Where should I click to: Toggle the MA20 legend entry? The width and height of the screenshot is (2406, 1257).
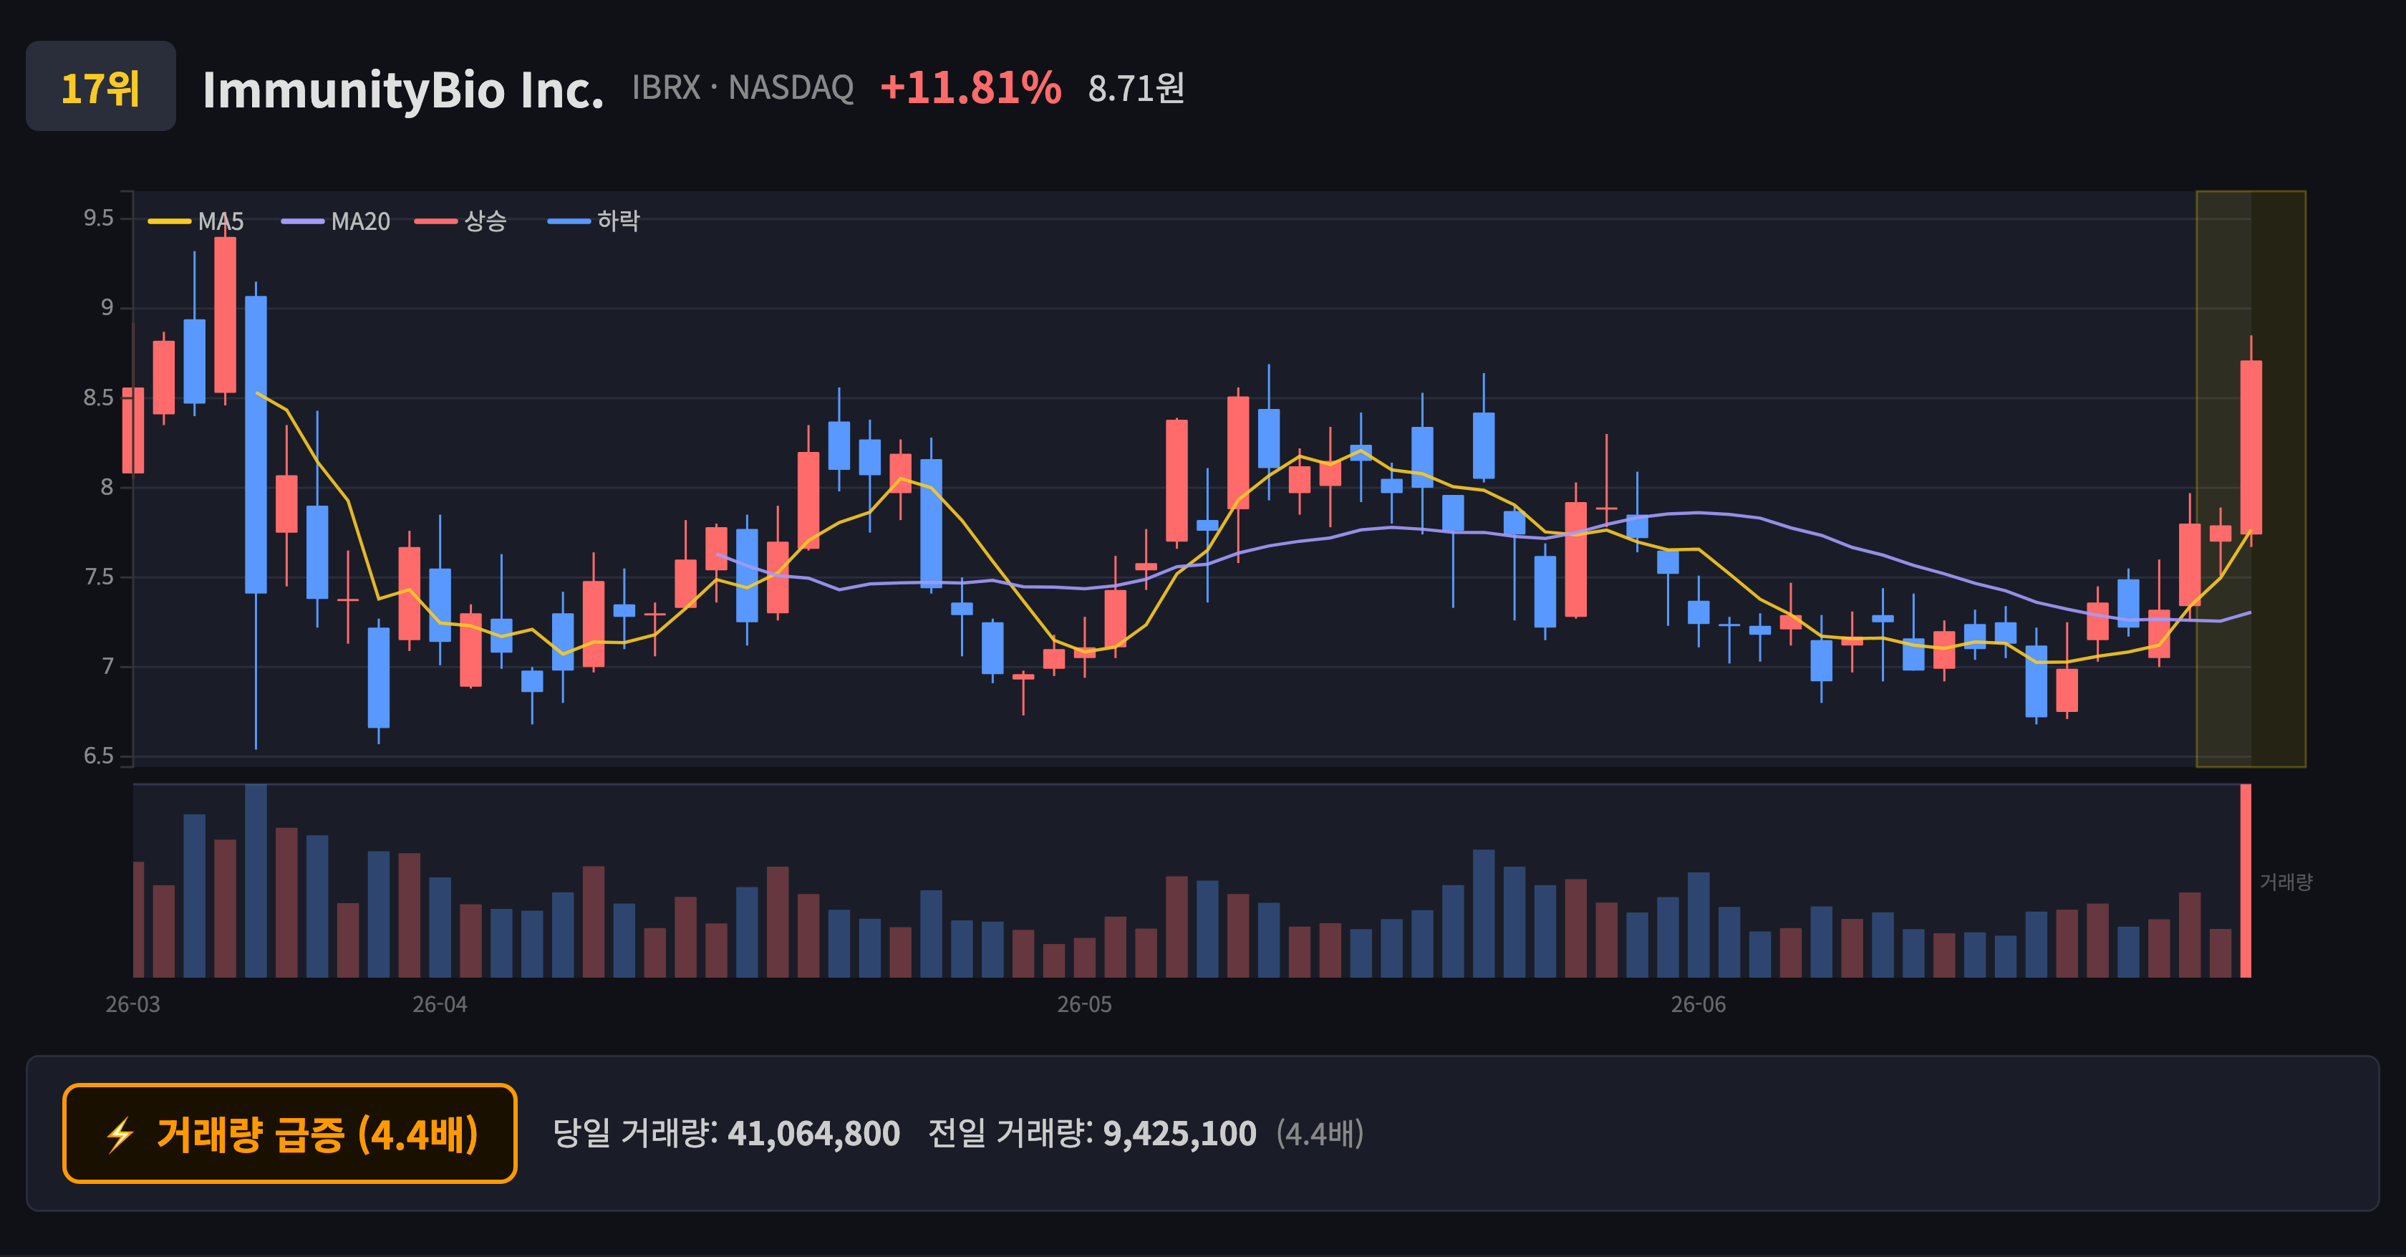(337, 221)
